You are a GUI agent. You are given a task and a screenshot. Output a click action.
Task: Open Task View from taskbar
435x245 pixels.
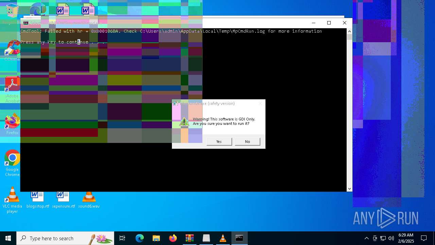coord(122,238)
